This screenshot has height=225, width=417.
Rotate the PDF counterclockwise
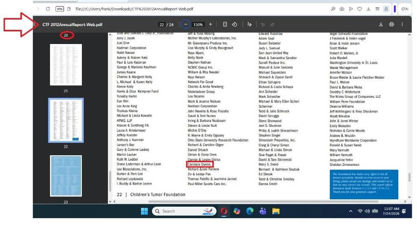pyautogui.click(x=234, y=24)
